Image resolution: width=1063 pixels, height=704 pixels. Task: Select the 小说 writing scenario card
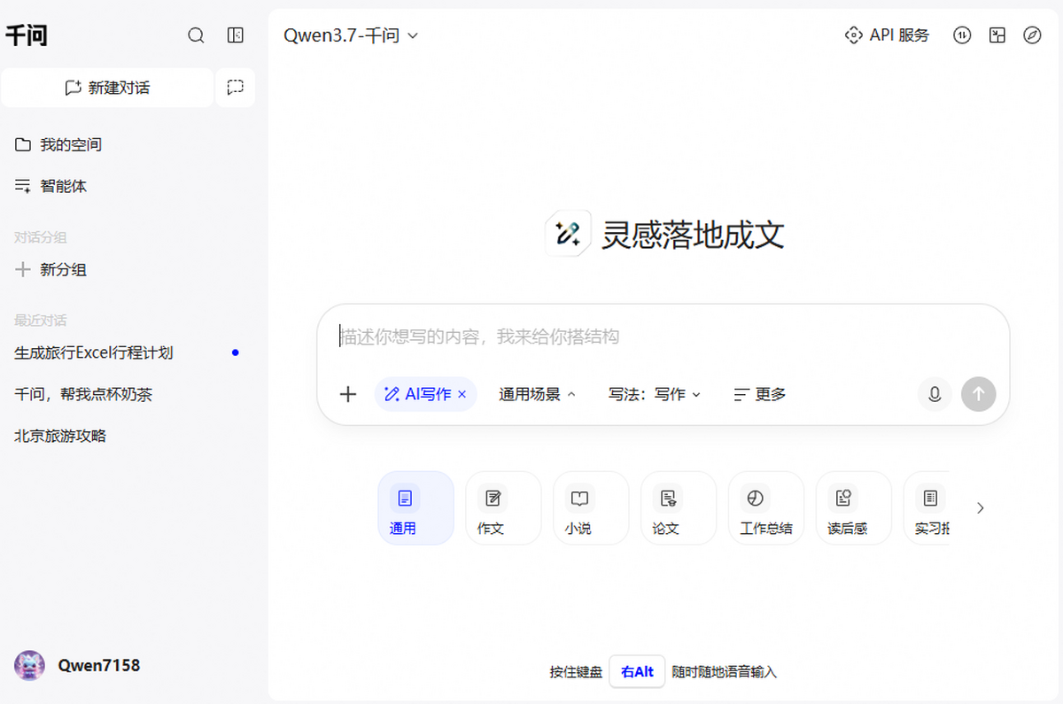pyautogui.click(x=591, y=508)
